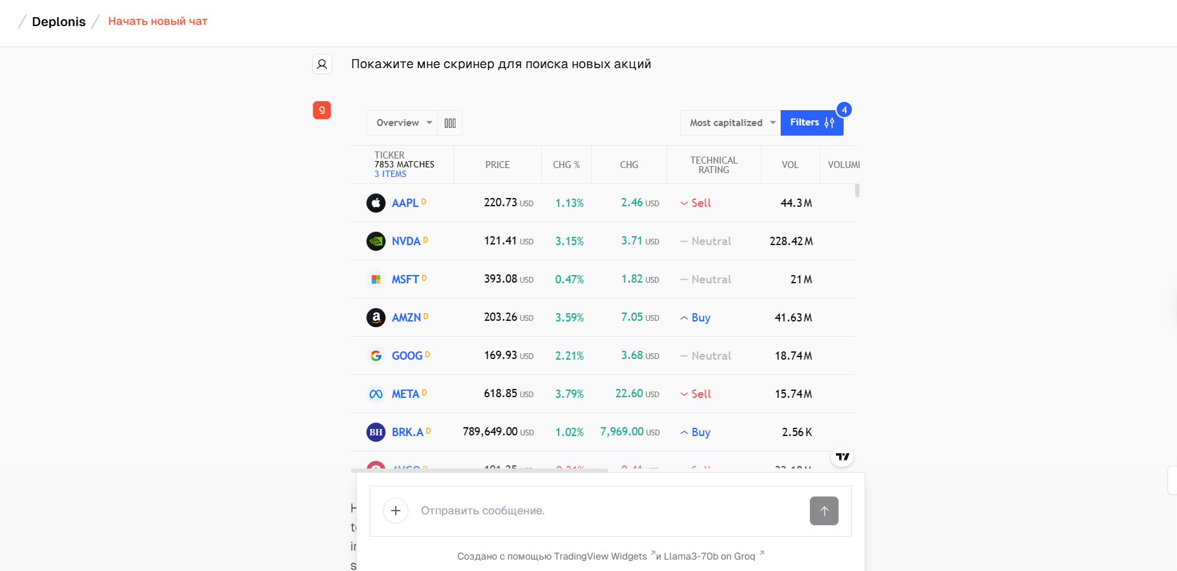The height and width of the screenshot is (571, 1177).
Task: Click the blue filter count badge 4
Action: (844, 109)
